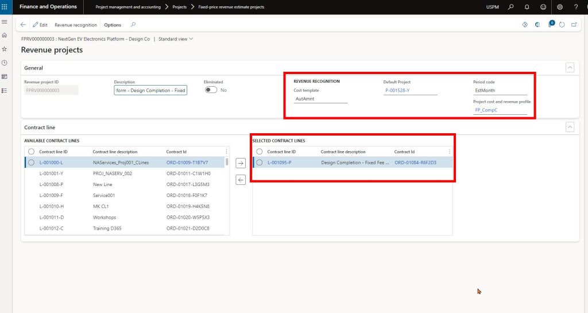588x313 pixels.
Task: Click the Description input field
Action: coord(150,90)
